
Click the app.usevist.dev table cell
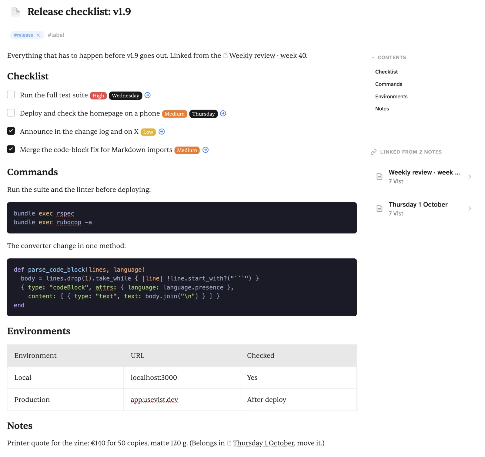[182, 400]
